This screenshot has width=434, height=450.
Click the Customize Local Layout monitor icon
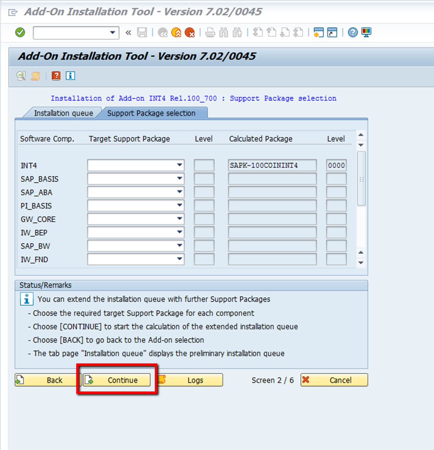point(366,33)
